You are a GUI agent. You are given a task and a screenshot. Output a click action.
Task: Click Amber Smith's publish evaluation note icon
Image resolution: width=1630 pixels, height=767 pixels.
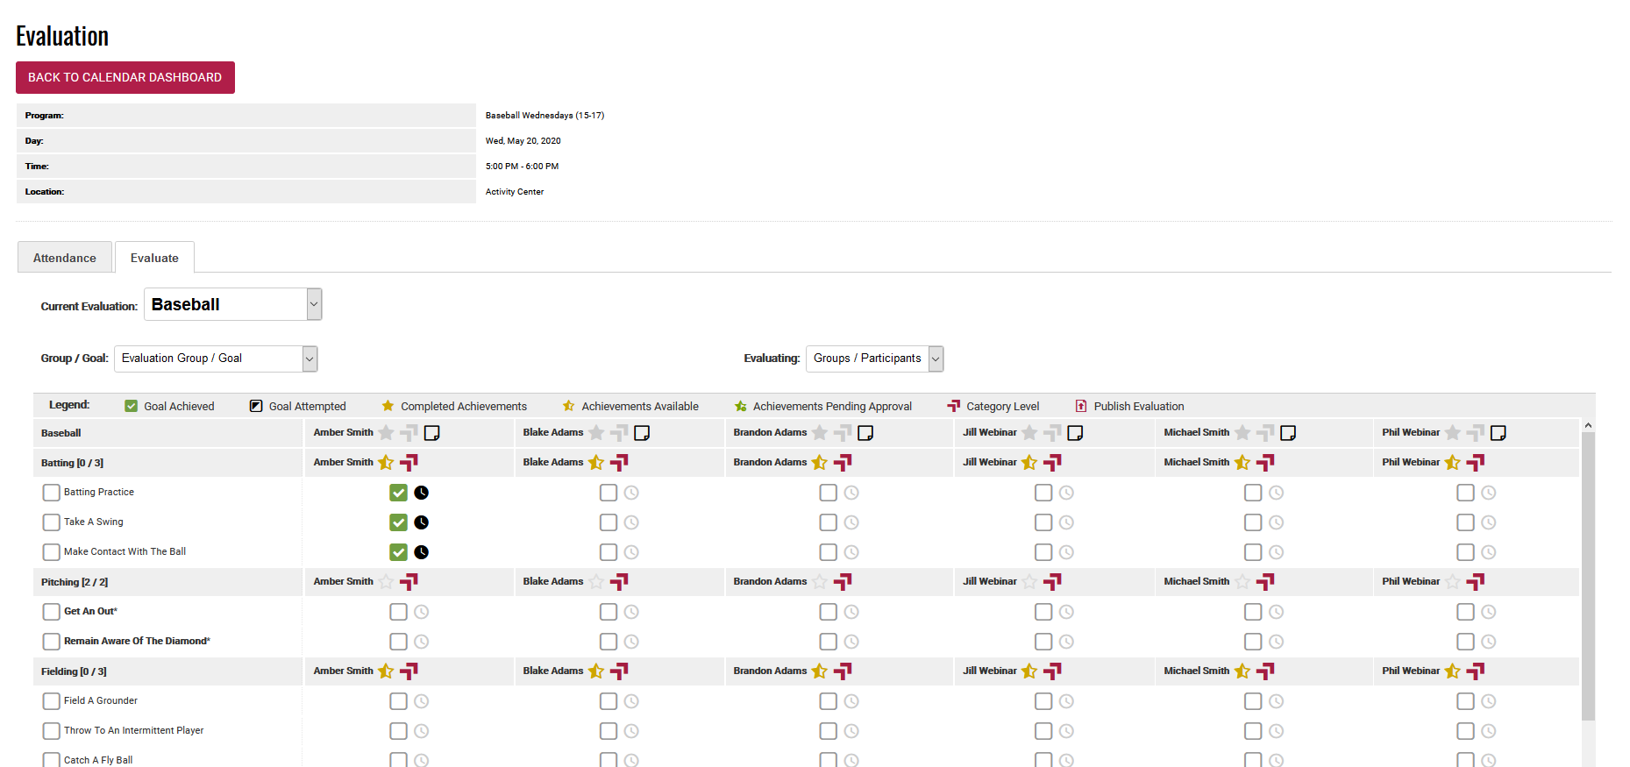click(x=431, y=433)
